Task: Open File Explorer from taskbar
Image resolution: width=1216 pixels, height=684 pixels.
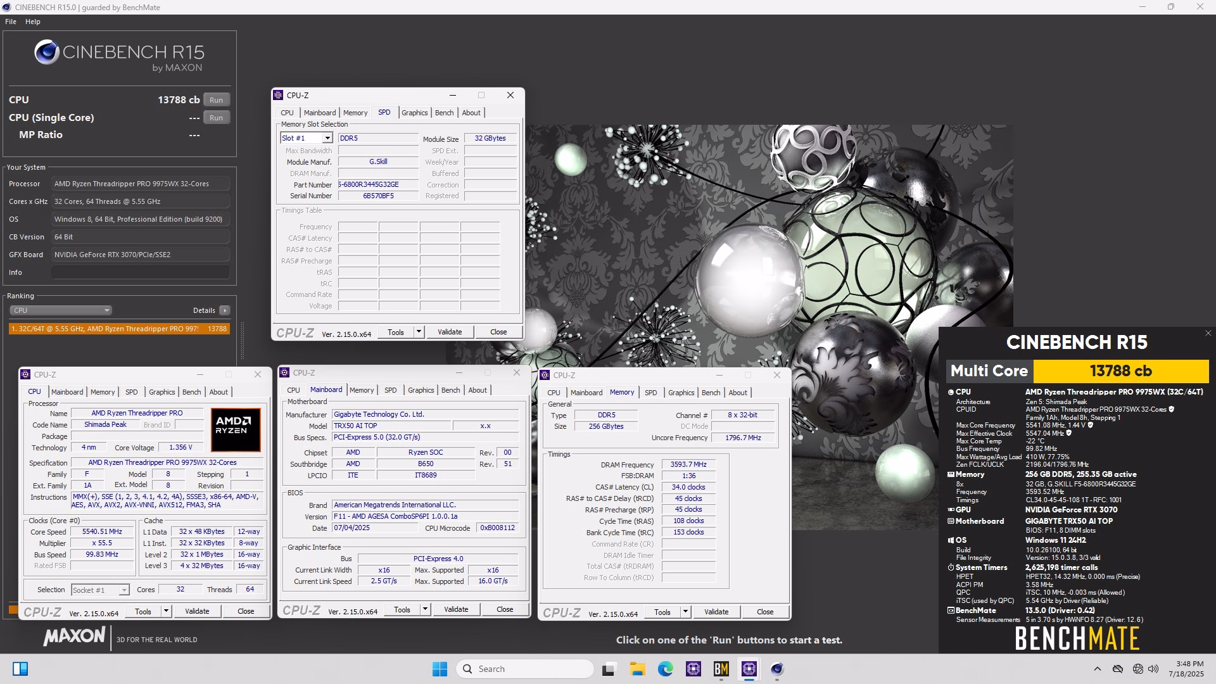Action: click(637, 669)
